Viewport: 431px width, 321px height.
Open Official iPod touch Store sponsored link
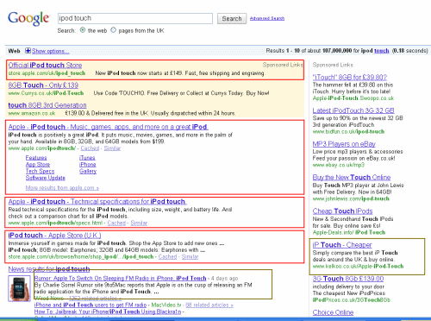click(45, 66)
